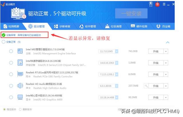Open 升级 arrow menu for Realtek HD Audio
The height and width of the screenshot is (117, 183).
coord(166,86)
